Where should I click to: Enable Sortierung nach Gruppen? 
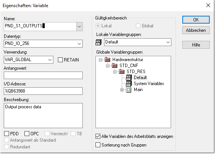pos(98,145)
